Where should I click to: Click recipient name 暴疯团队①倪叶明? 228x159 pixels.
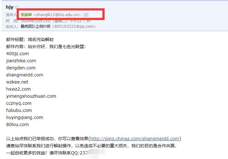[x=35, y=26]
